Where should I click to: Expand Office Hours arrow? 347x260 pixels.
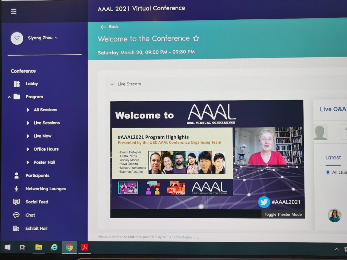pos(28,149)
